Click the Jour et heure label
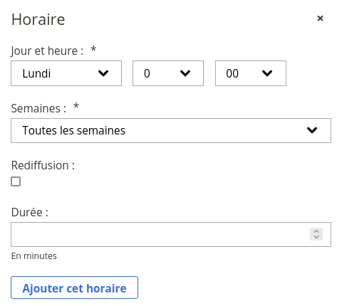Viewport: 342px width, 306px height. coord(47,51)
